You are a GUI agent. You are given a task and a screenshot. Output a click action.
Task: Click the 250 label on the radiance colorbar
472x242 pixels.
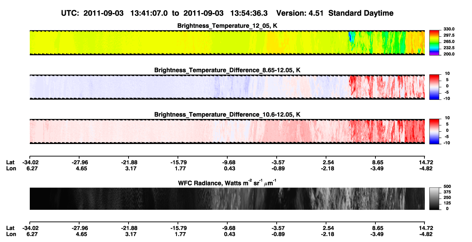[447, 198]
